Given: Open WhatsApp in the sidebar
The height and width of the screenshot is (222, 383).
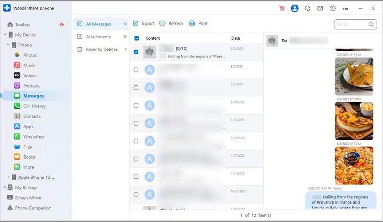Looking at the screenshot, I should click(34, 137).
